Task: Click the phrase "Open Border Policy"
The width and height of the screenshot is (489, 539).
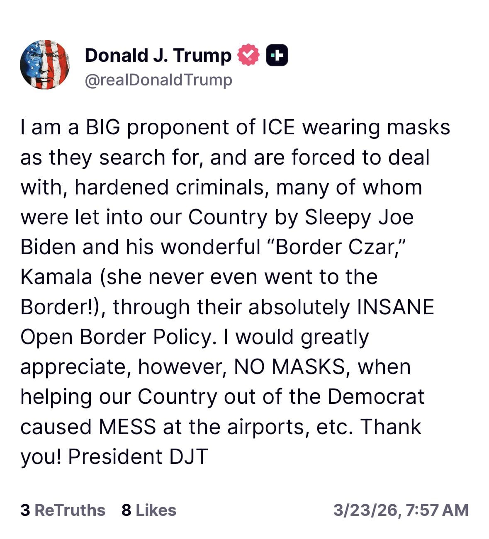Action: (118, 337)
